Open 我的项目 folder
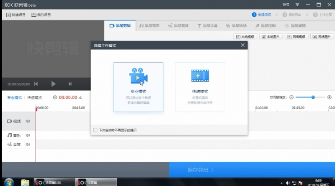335x186 pixels. pos(41,15)
